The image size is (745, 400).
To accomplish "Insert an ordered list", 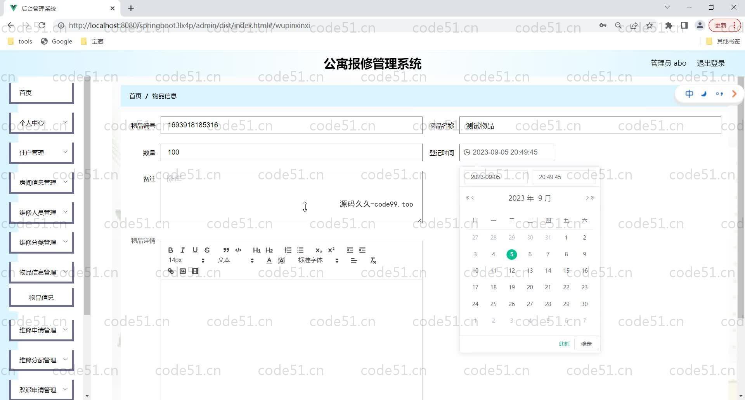I will point(288,250).
